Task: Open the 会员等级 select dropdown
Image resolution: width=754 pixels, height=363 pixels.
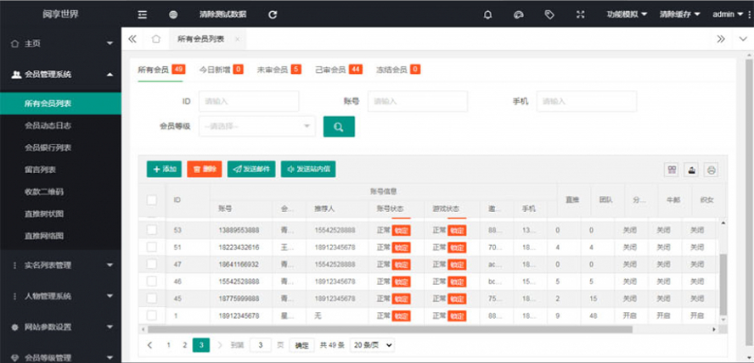Action: point(257,126)
